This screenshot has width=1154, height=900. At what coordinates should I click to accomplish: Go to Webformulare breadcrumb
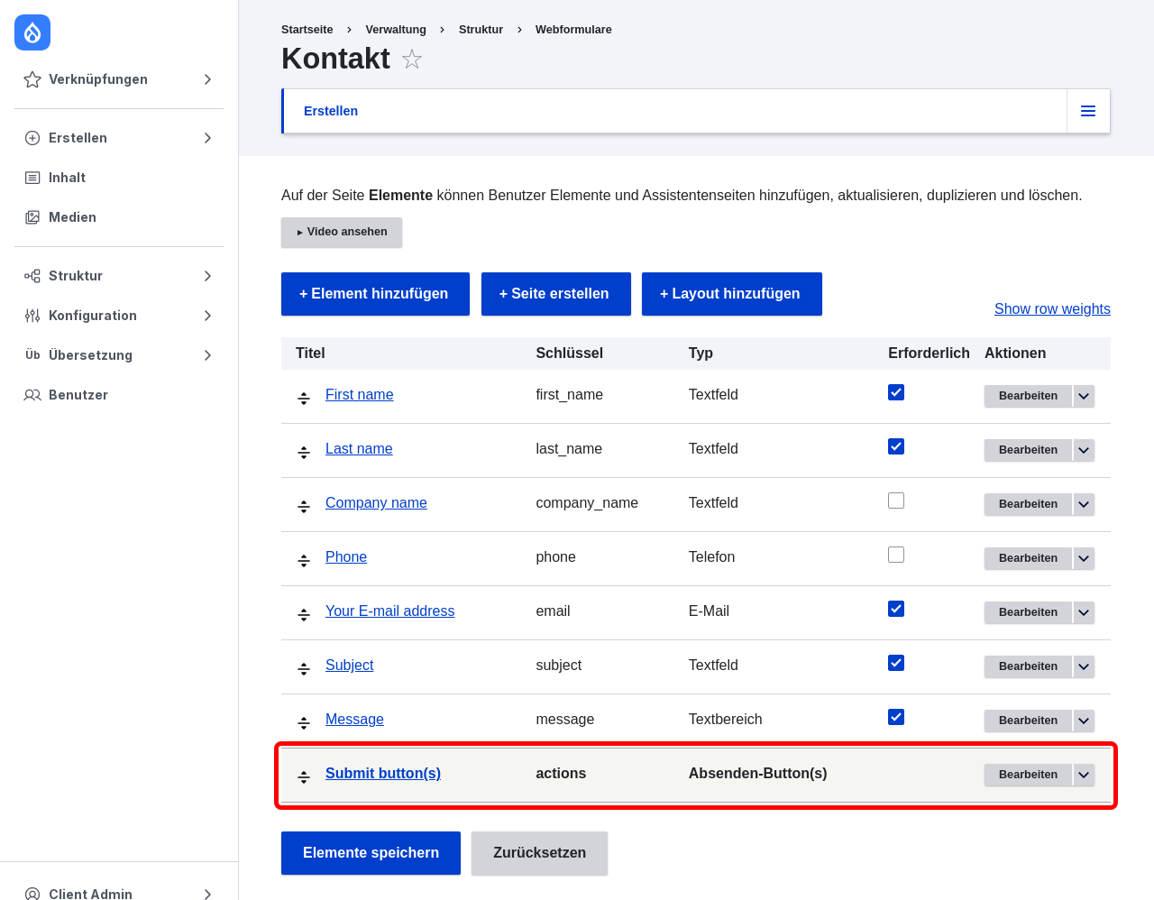tap(573, 30)
